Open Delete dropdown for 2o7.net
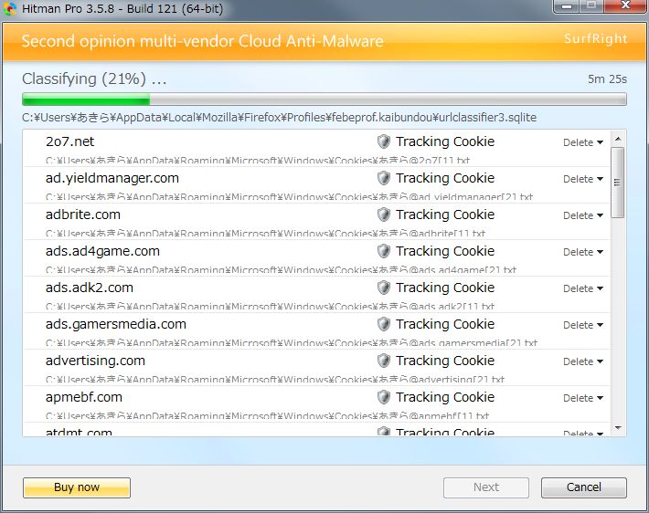Viewport: 649px width, 513px height. pyautogui.click(x=583, y=142)
